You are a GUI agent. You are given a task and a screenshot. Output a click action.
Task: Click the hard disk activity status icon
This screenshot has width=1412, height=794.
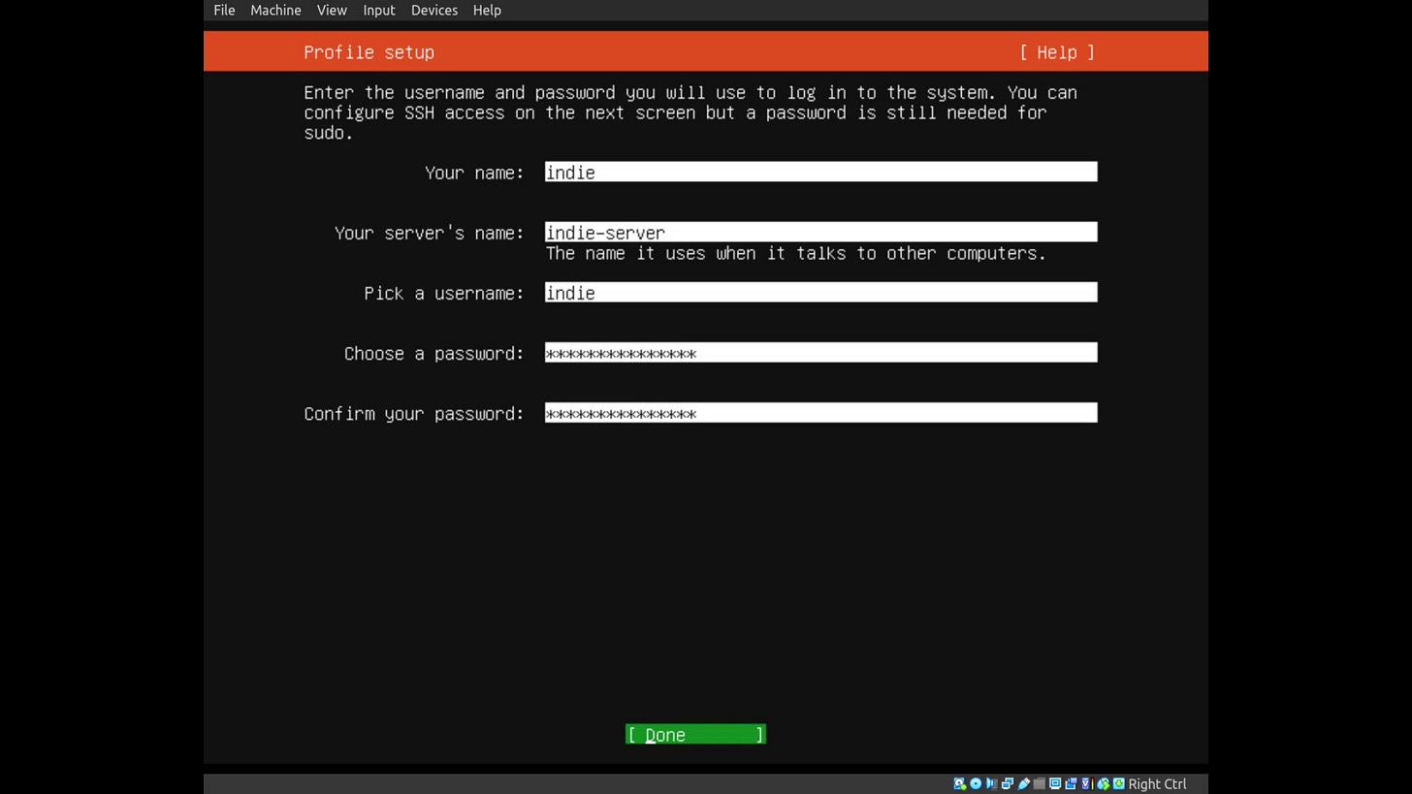pyautogui.click(x=959, y=783)
